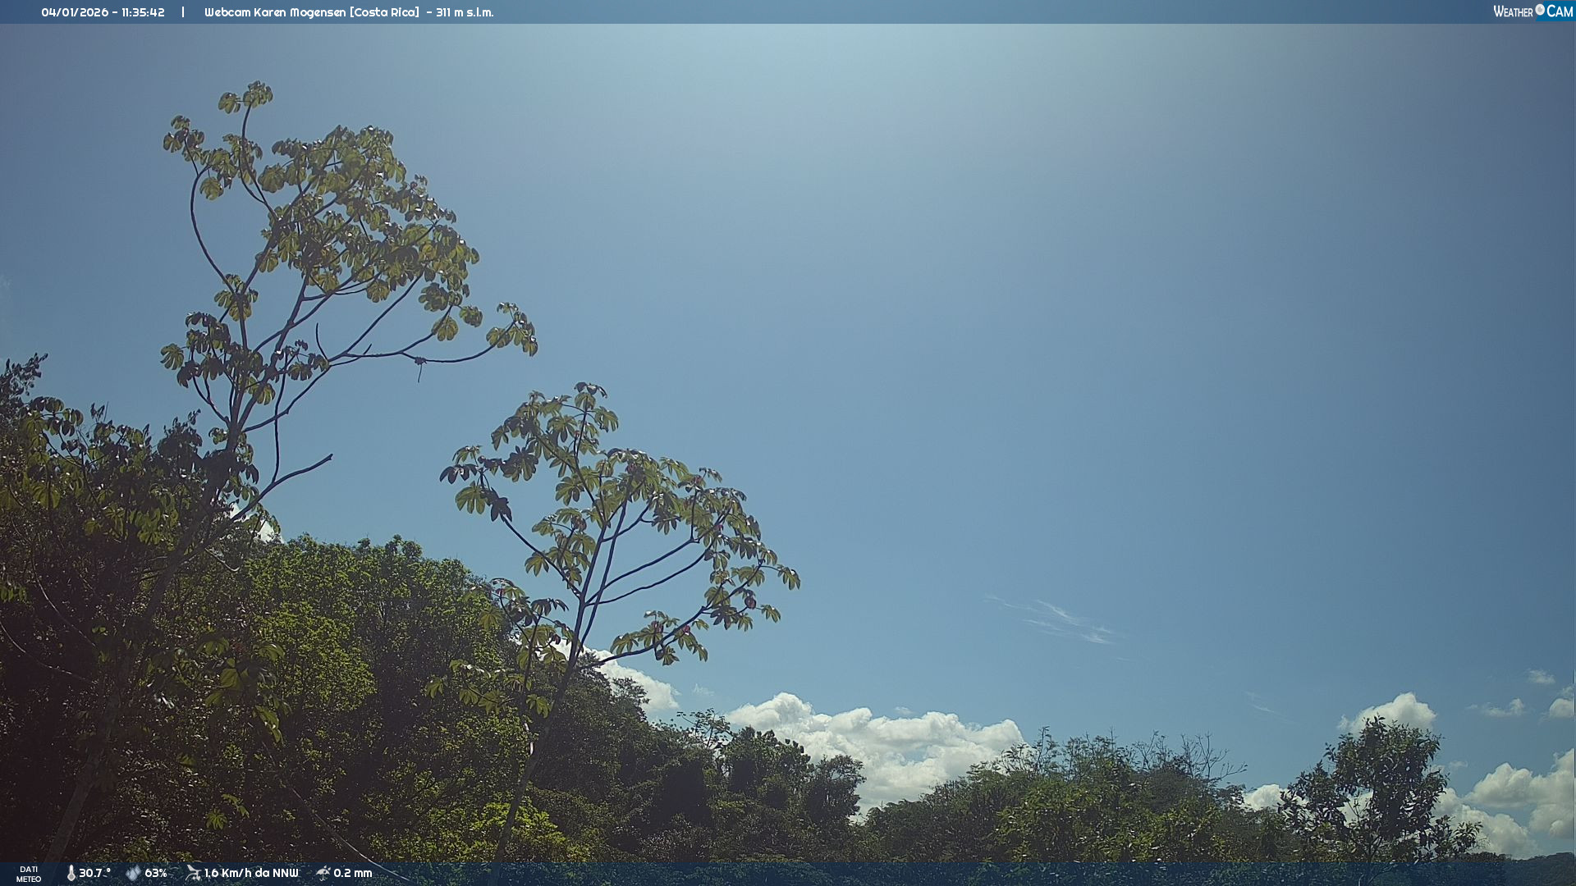Click the 1.6 Km/h da NNW wind reading
This screenshot has height=886, width=1576.
tap(251, 873)
